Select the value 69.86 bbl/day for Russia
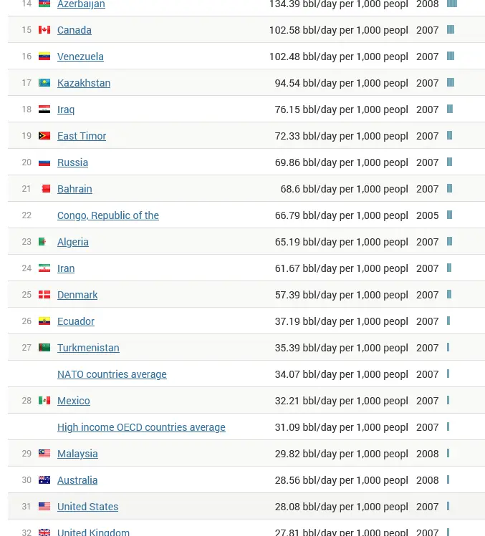This screenshot has height=536, width=485. pyautogui.click(x=341, y=162)
